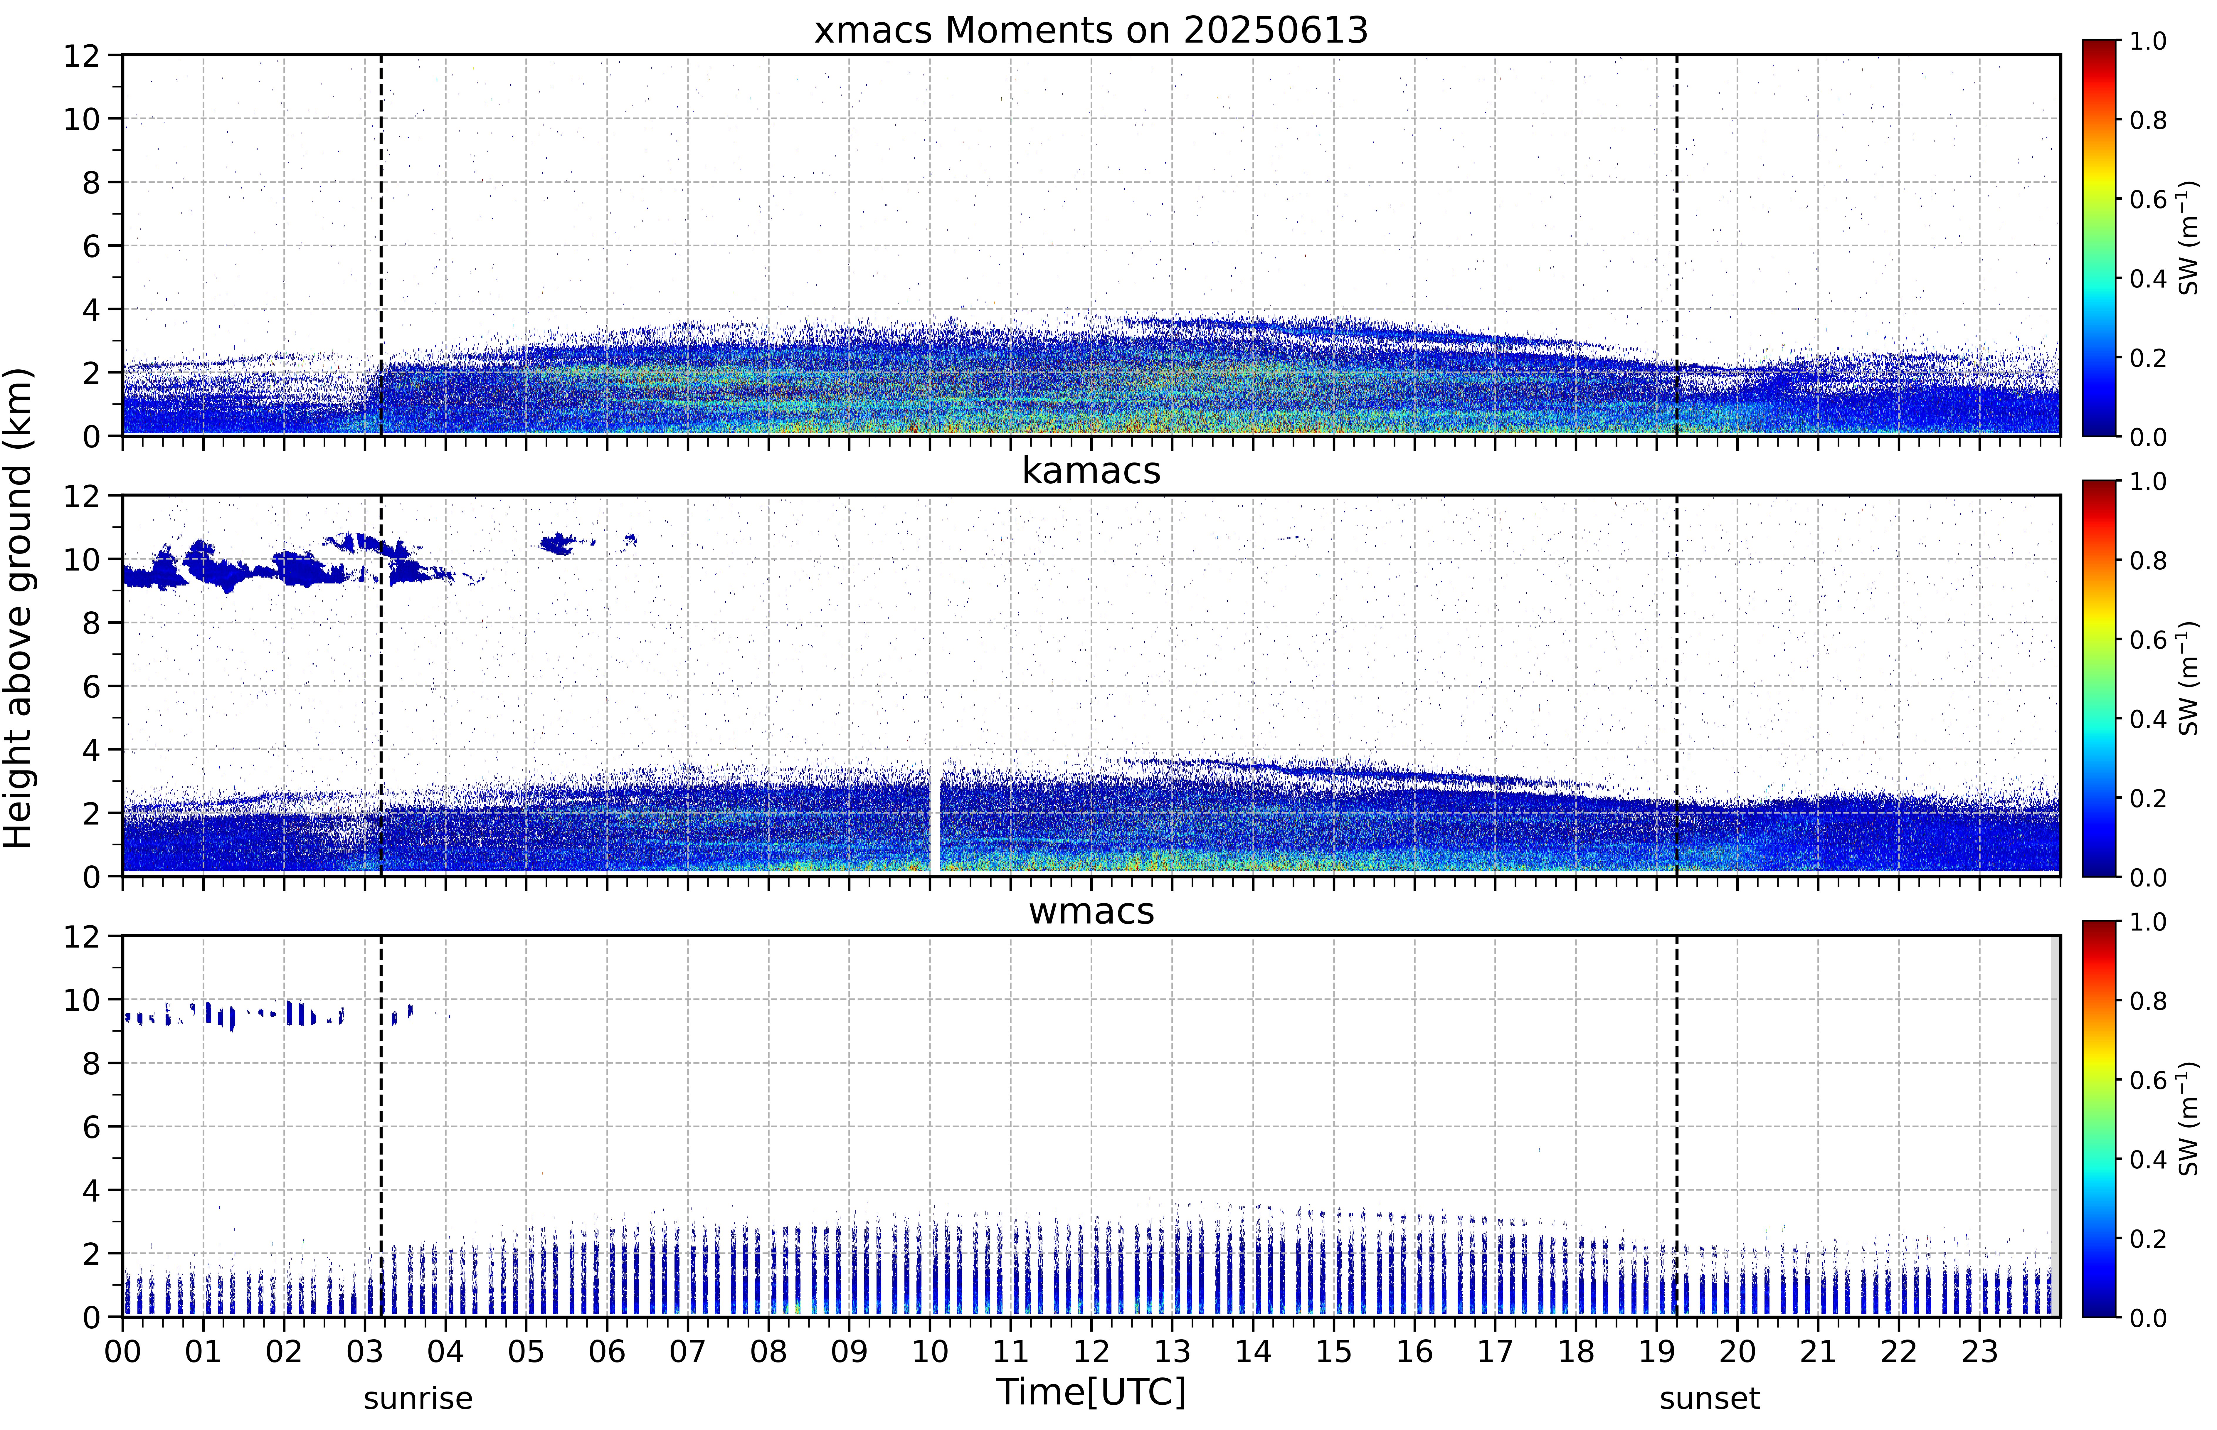
Task: Select the wmacs panel title
Action: pos(1091,911)
